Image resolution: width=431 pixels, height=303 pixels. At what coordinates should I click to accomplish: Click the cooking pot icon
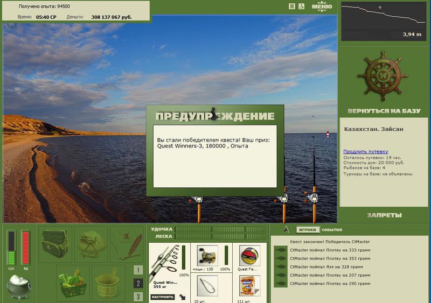19,287
